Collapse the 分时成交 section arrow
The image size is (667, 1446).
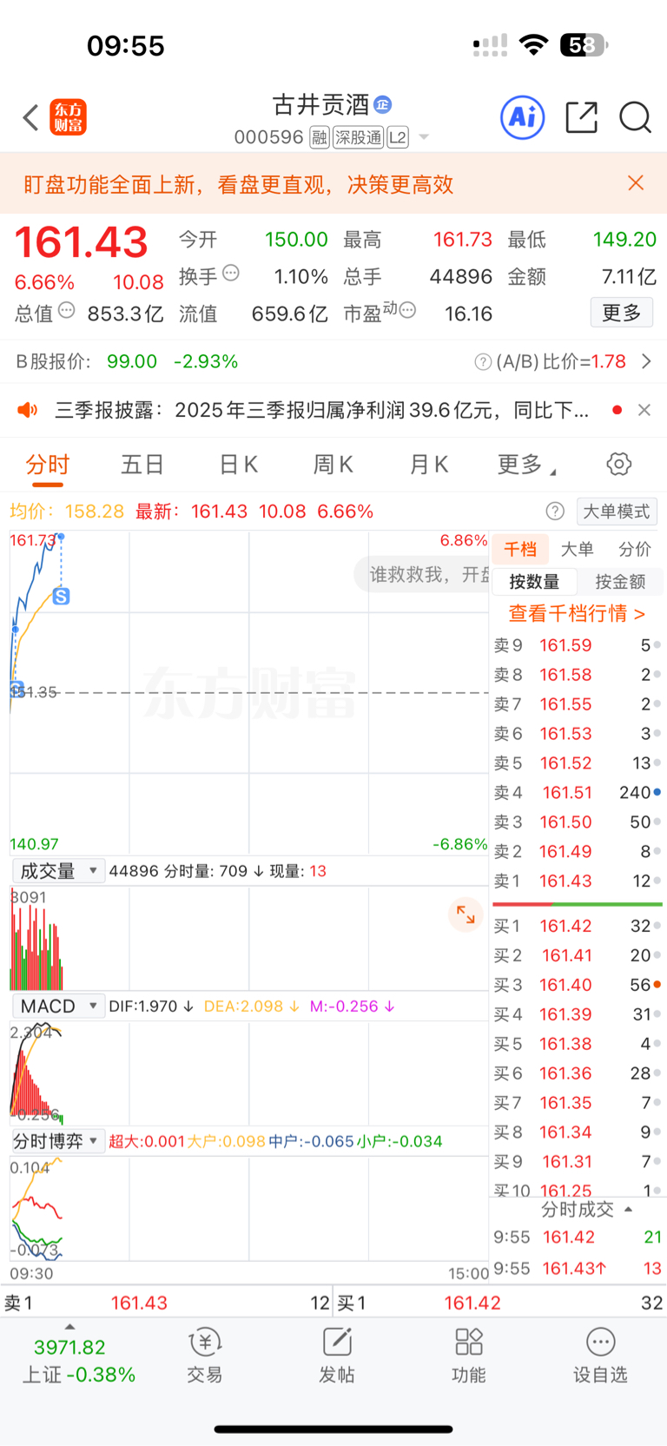(x=628, y=1209)
